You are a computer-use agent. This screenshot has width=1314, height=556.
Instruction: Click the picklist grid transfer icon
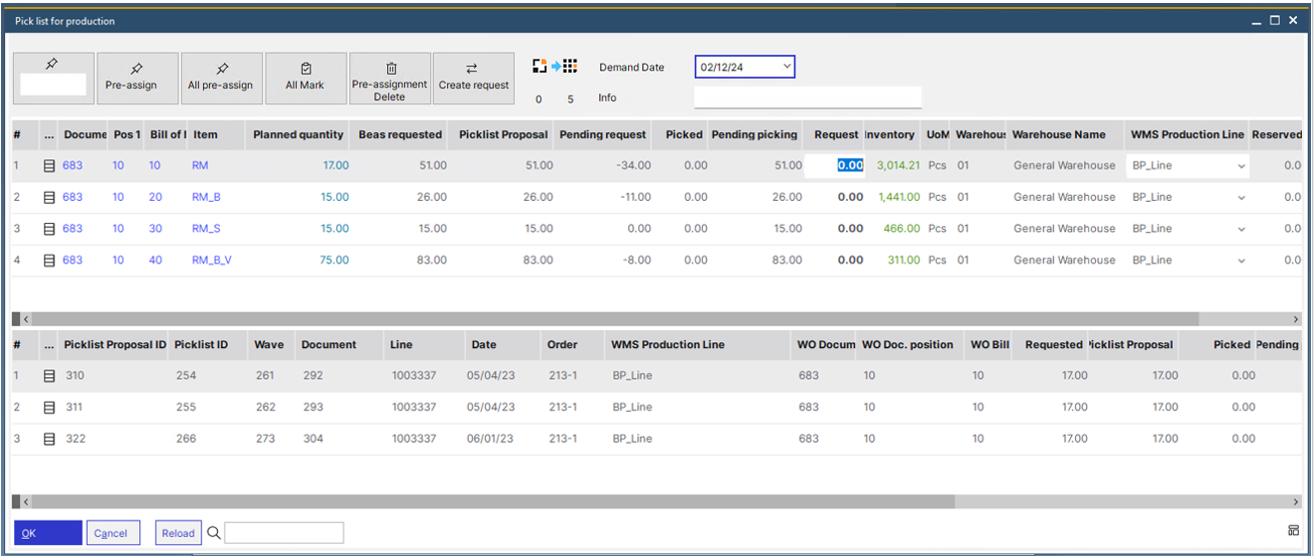(x=554, y=67)
